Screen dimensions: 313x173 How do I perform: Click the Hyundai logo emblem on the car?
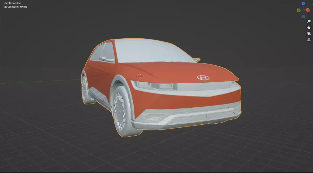click(203, 78)
